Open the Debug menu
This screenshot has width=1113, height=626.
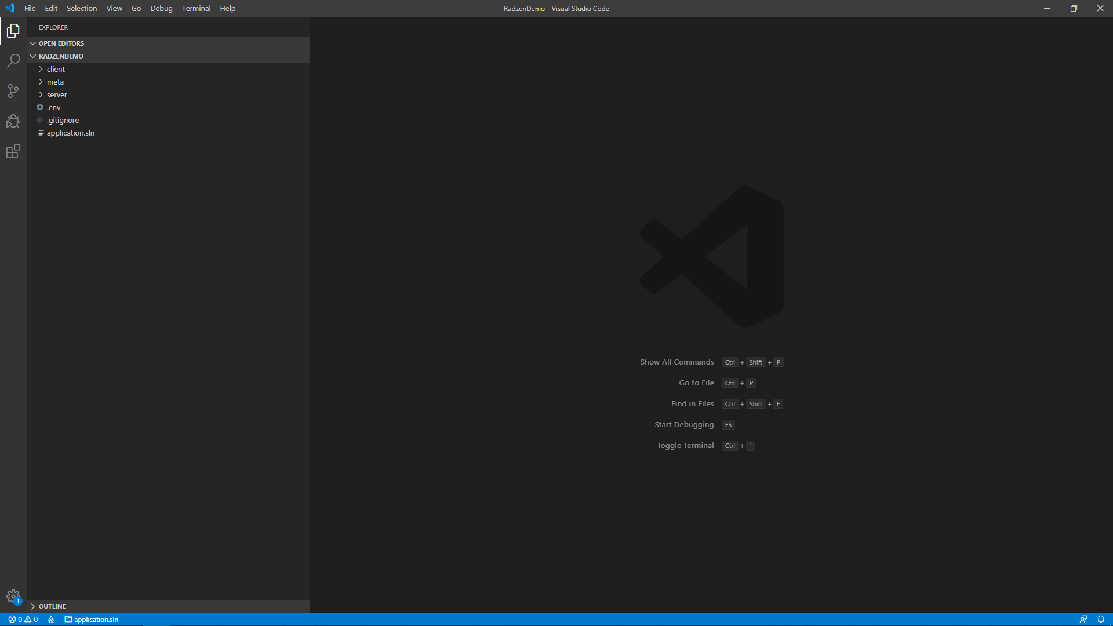(x=161, y=8)
